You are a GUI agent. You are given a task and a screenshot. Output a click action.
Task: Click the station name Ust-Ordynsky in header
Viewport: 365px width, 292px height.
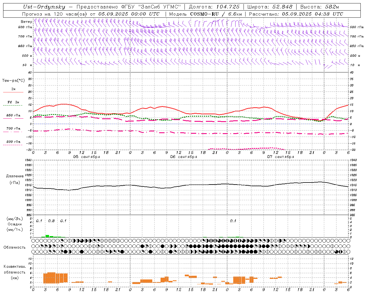[44, 7]
